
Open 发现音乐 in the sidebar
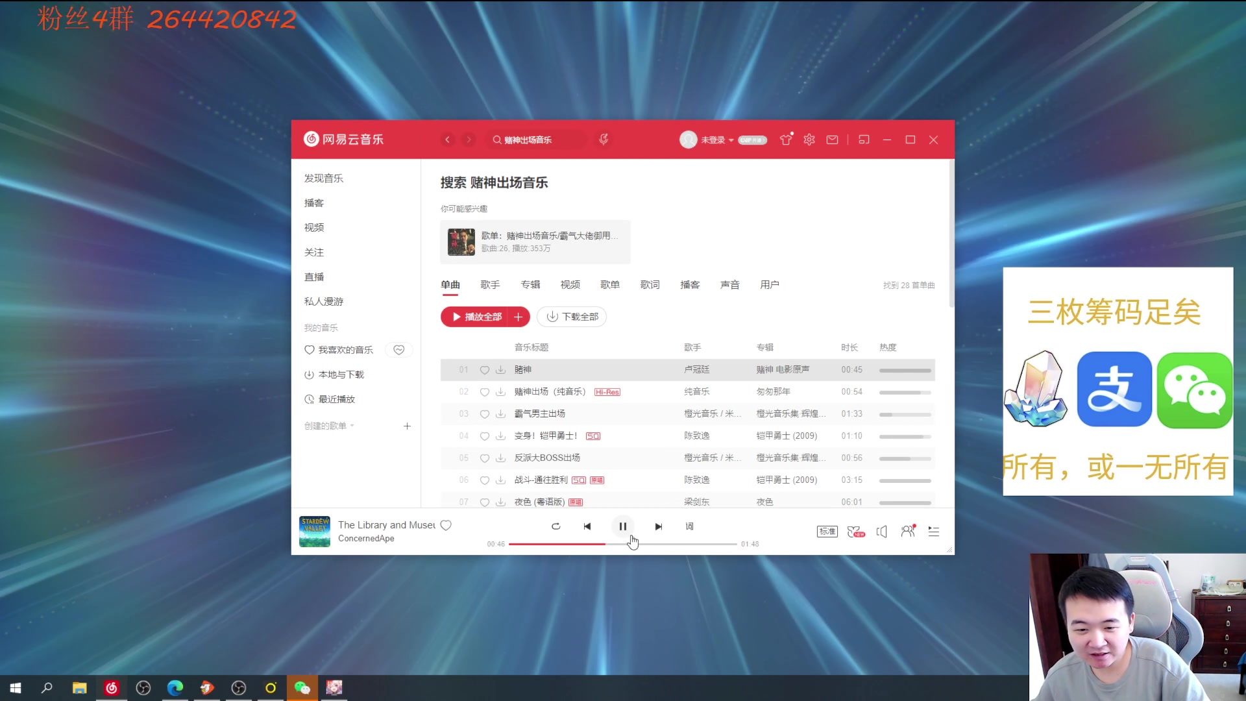[324, 178]
